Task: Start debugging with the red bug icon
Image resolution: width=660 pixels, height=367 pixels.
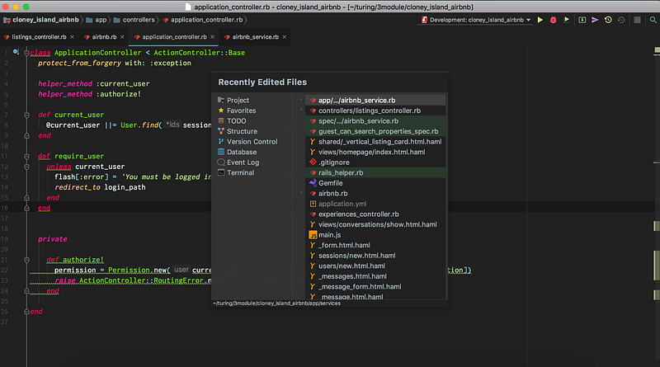Action: pyautogui.click(x=554, y=19)
